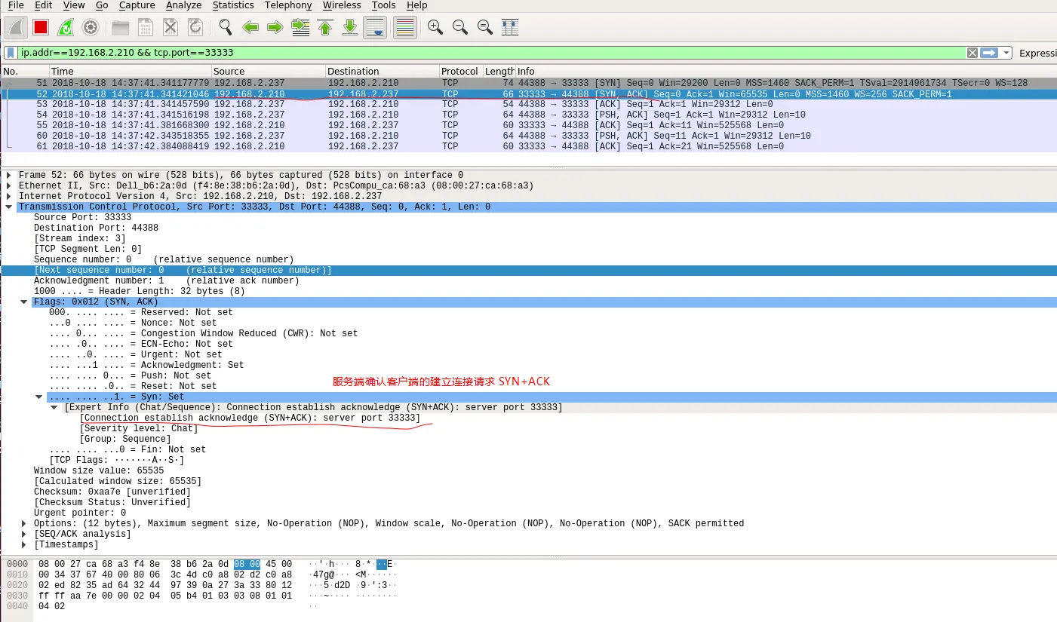
Task: Go to a specified packet number
Action: pos(300,28)
